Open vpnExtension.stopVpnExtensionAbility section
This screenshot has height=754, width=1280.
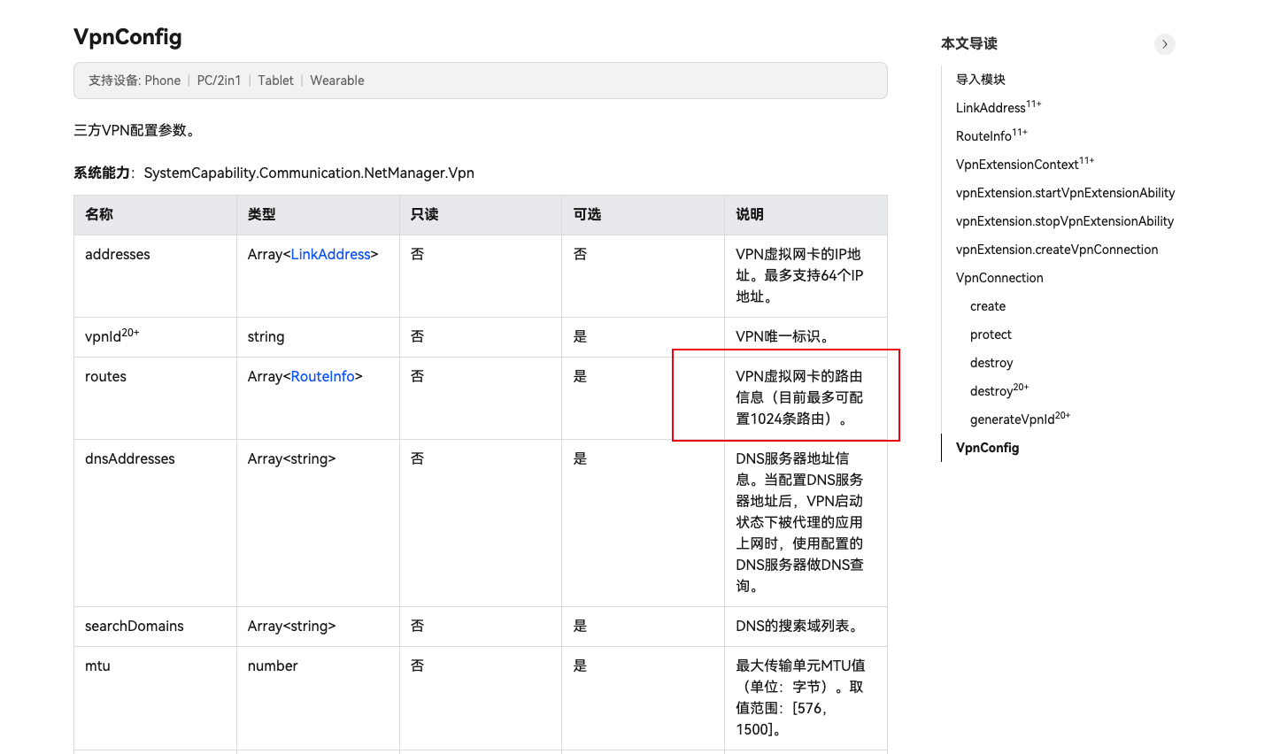click(1064, 221)
